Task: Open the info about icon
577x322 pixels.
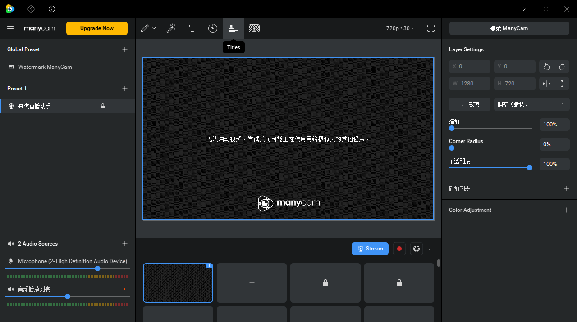Action: 52,9
